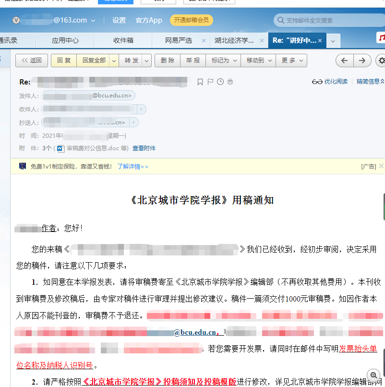The height and width of the screenshot is (387, 385).
Task: Click the 回复 button
Action: (64, 60)
